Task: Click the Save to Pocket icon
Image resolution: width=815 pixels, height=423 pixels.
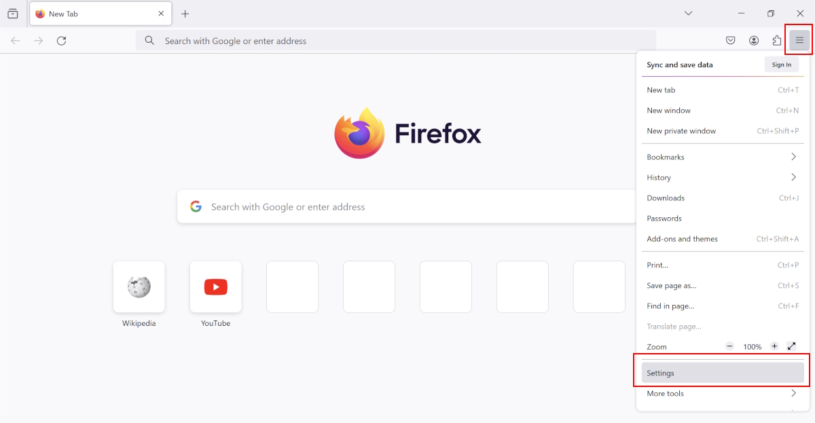Action: [731, 41]
